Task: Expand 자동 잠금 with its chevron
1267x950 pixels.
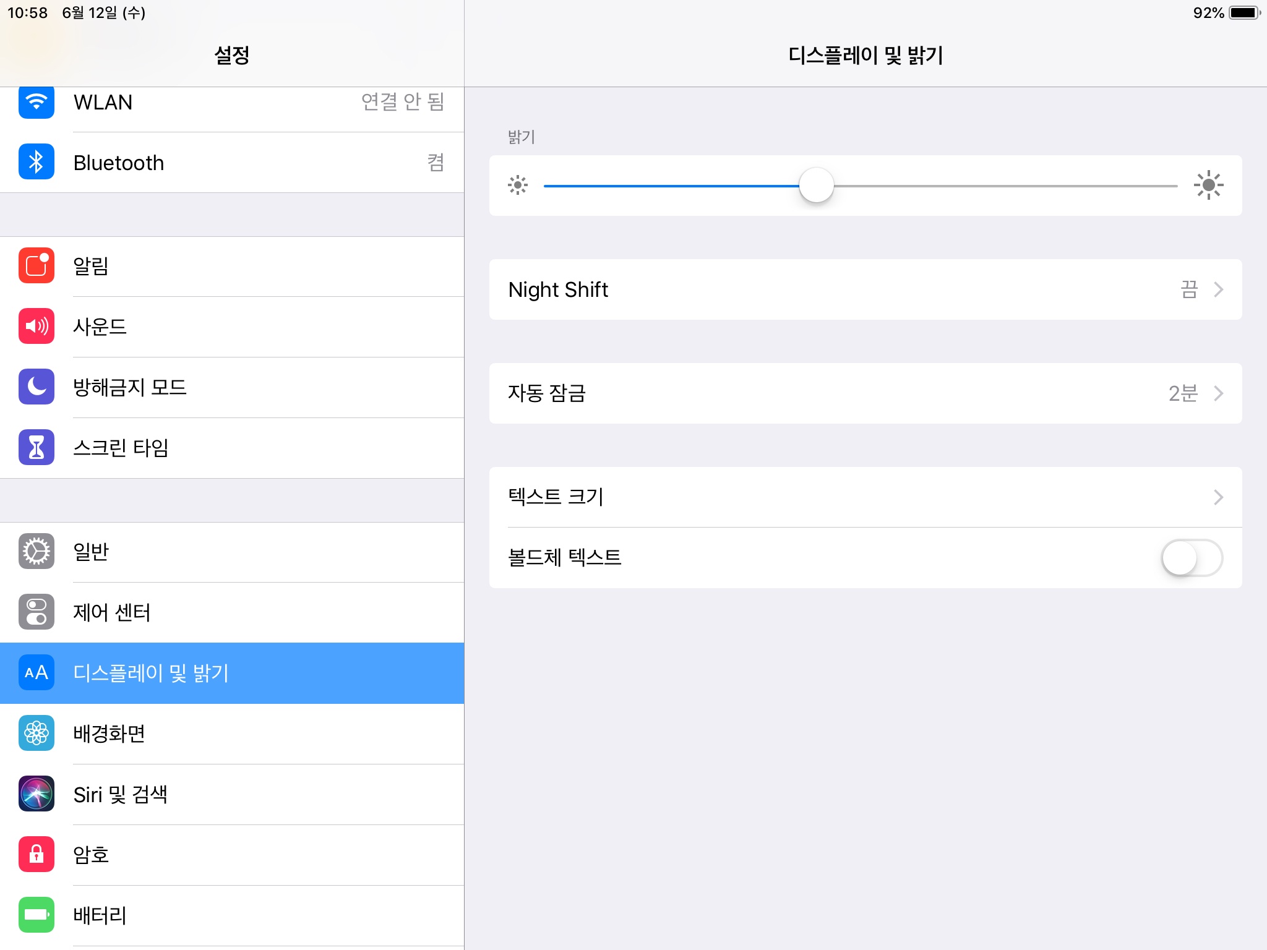Action: pyautogui.click(x=1219, y=393)
